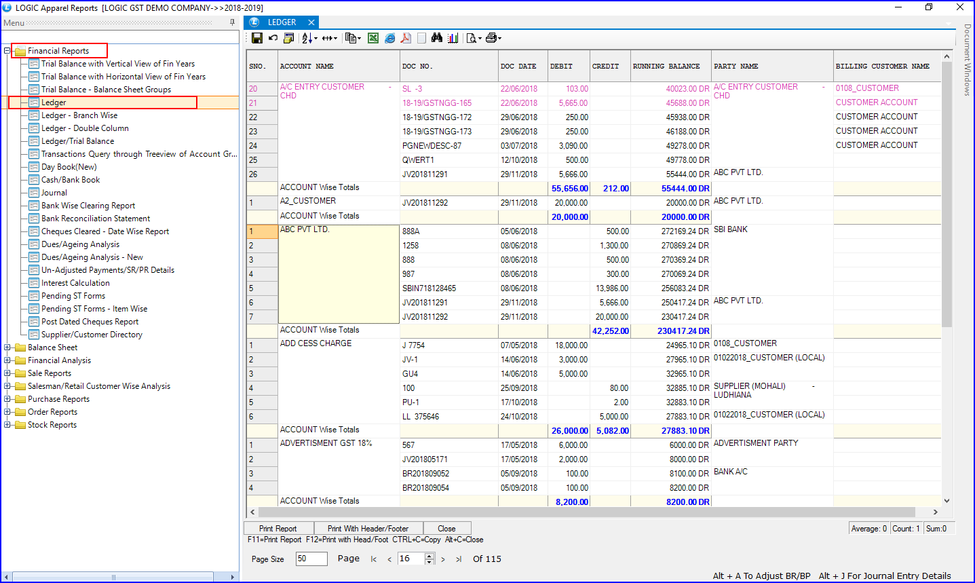Expand the Financial Analysis folder

[7, 360]
